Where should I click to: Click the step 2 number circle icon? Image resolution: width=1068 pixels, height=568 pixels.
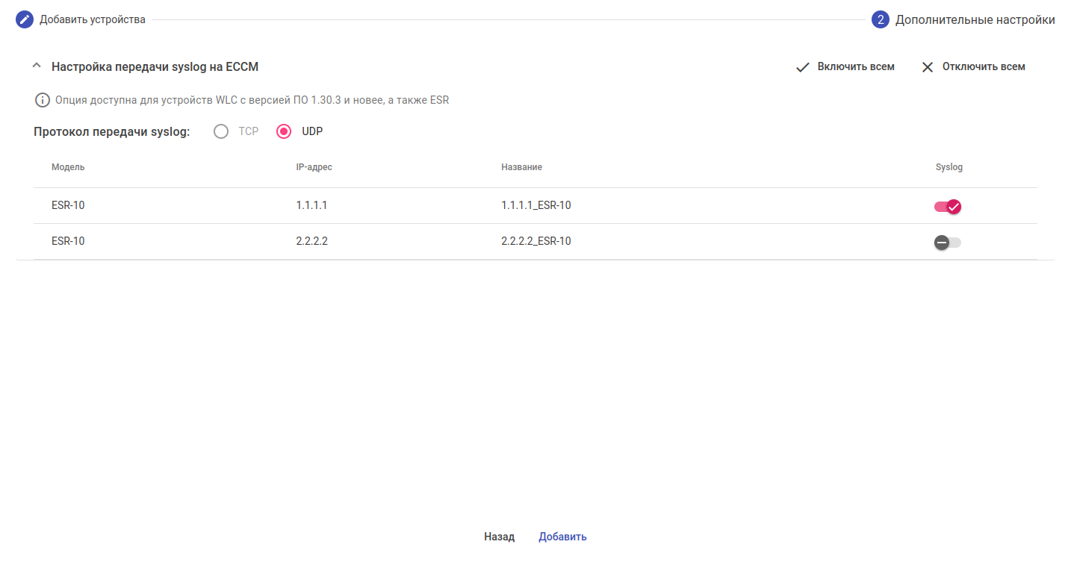coord(881,19)
